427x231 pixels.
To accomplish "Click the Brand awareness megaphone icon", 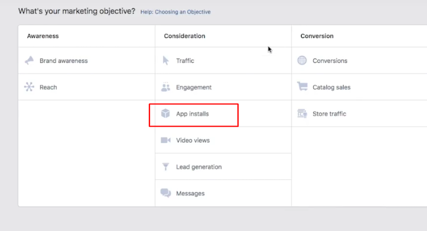I will (x=29, y=61).
